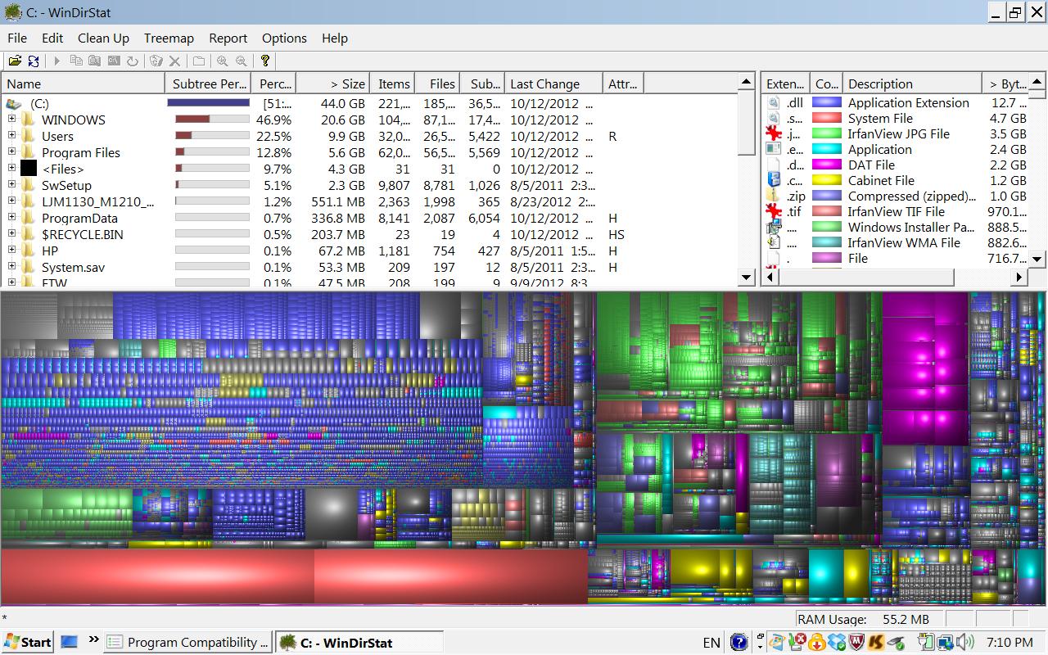Click the blue Application Extension color swatch

[x=826, y=103]
